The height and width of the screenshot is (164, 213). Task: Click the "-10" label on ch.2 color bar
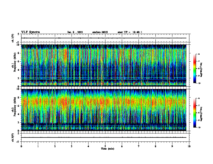point(199,128)
